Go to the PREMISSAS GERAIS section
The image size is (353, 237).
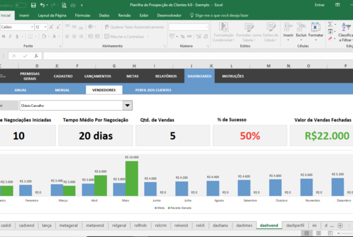point(30,76)
